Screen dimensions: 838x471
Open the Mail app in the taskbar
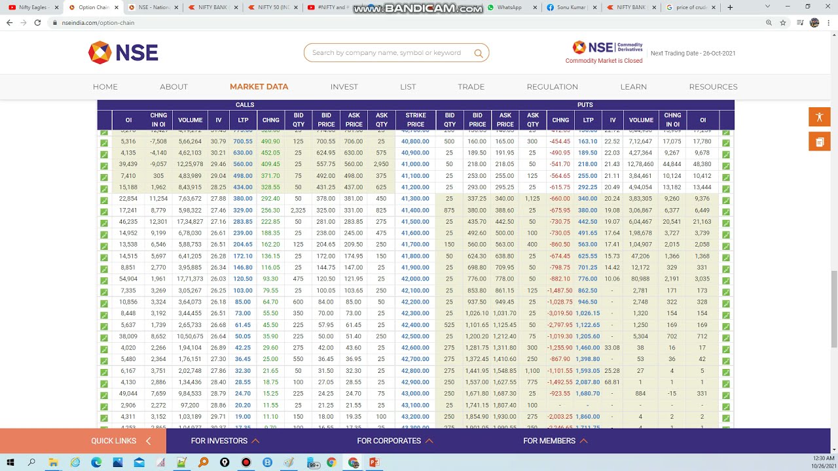tap(139, 462)
